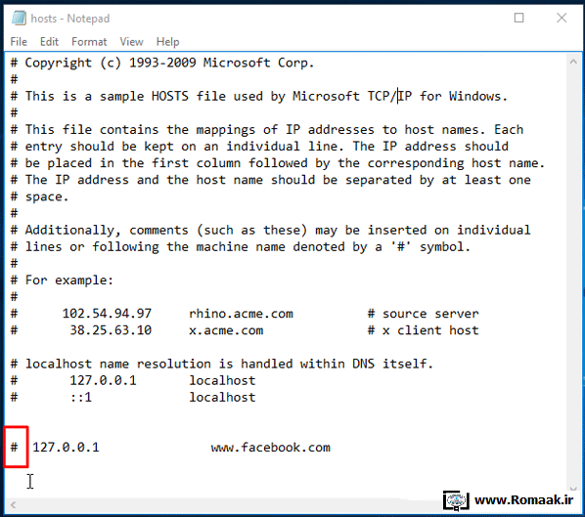Click the www.Romaak.ir watermark link
This screenshot has width=585, height=517.
pyautogui.click(x=523, y=499)
